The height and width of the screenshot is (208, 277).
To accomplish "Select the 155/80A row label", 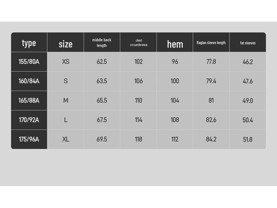I will point(29,62).
